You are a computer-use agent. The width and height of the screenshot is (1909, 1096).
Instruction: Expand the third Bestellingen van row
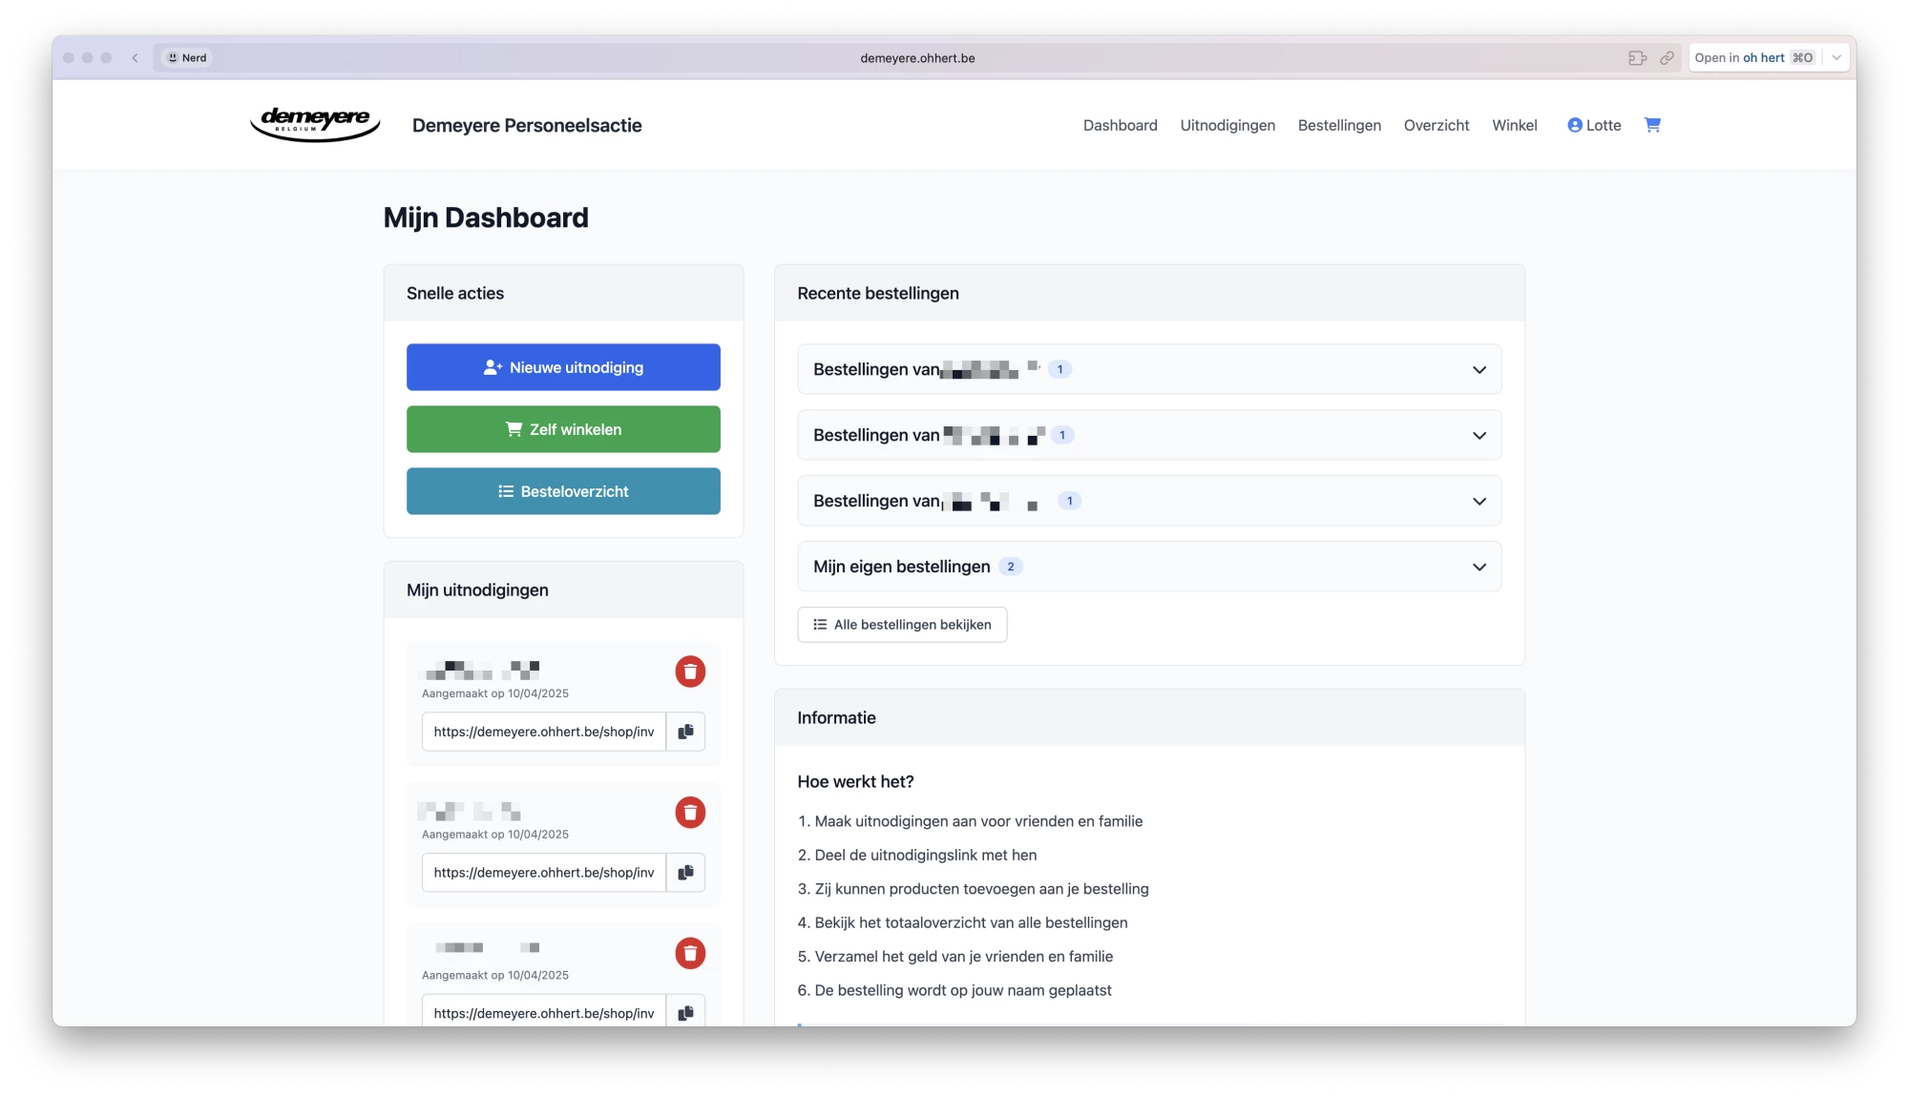1479,501
